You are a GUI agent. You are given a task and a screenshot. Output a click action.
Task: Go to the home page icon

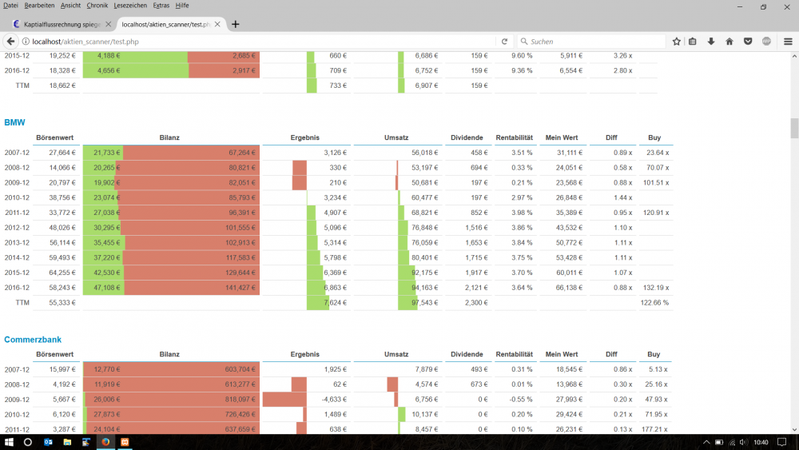(x=729, y=42)
